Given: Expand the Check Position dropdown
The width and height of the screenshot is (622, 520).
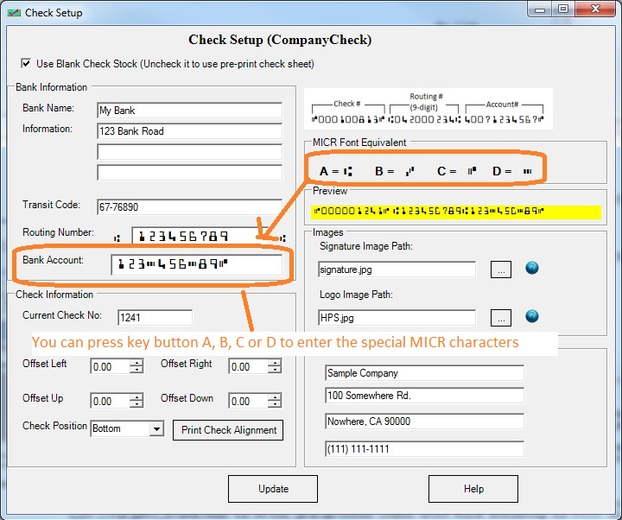Looking at the screenshot, I should pyautogui.click(x=155, y=429).
